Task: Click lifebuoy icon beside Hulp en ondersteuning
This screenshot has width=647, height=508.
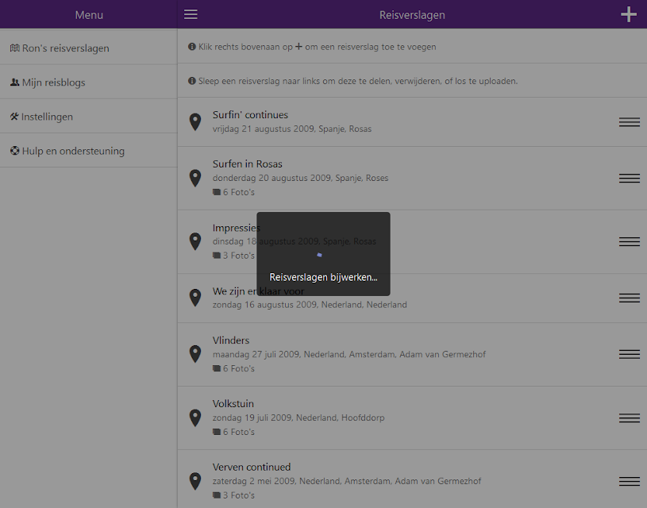Action: click(x=15, y=151)
